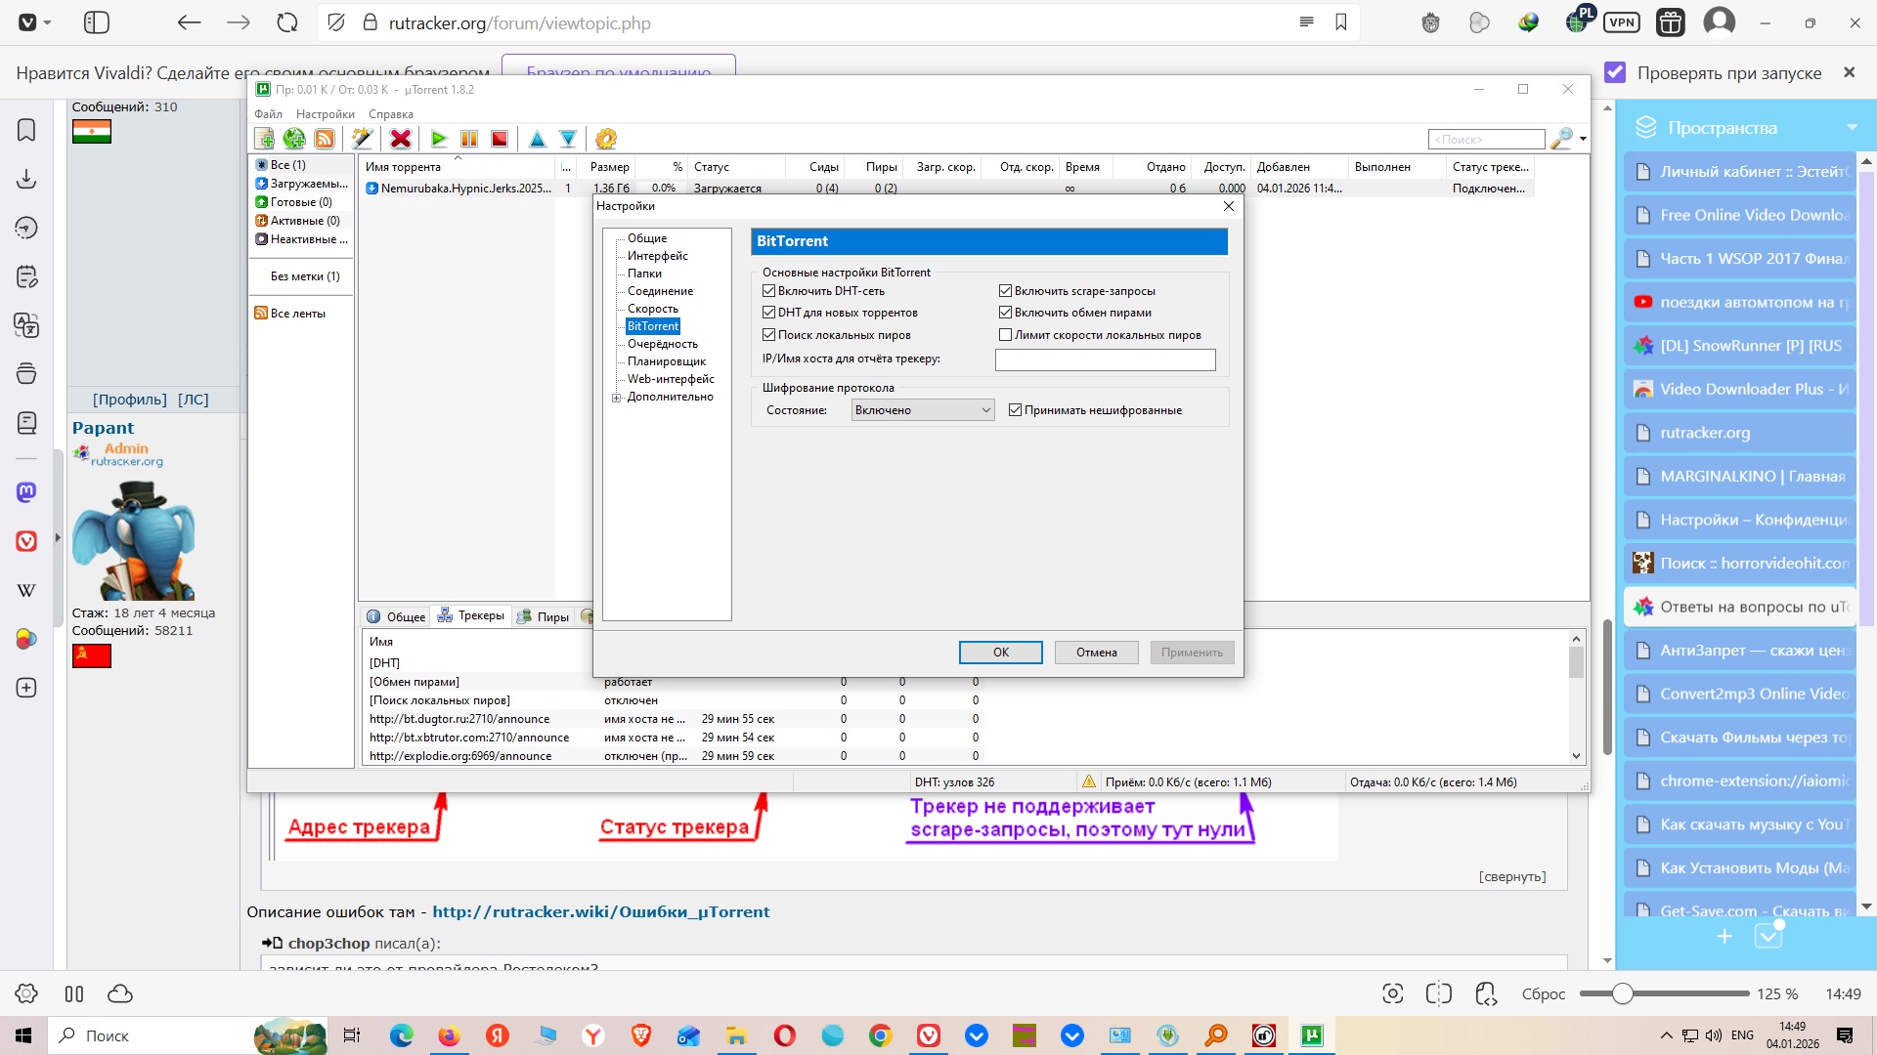Open the 'Состояние' encryption dropdown
Screen dimensions: 1877x1055
[922, 410]
